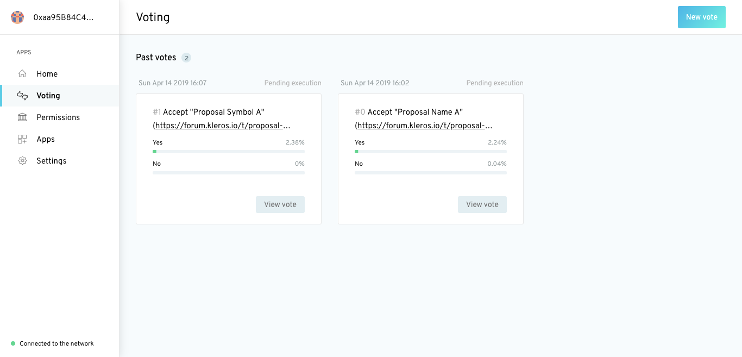
Task: Click the No progress bar of vote #0
Action: point(431,173)
